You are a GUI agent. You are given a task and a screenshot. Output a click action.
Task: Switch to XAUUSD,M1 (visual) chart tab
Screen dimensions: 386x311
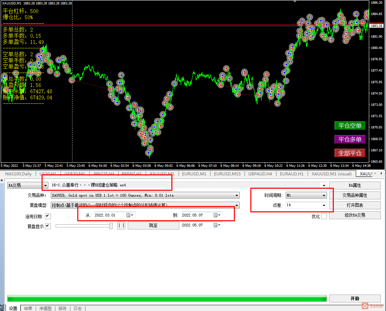coord(332,174)
